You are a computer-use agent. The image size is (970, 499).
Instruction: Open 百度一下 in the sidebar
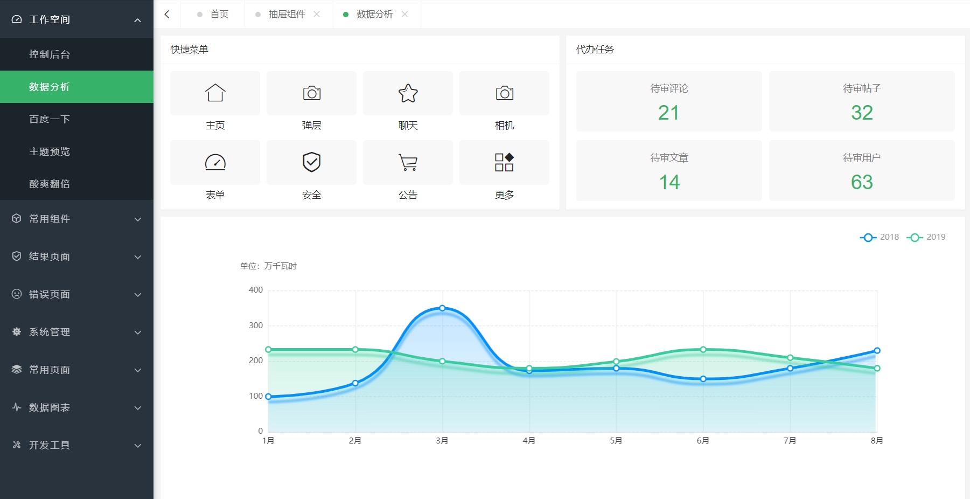pyautogui.click(x=76, y=119)
